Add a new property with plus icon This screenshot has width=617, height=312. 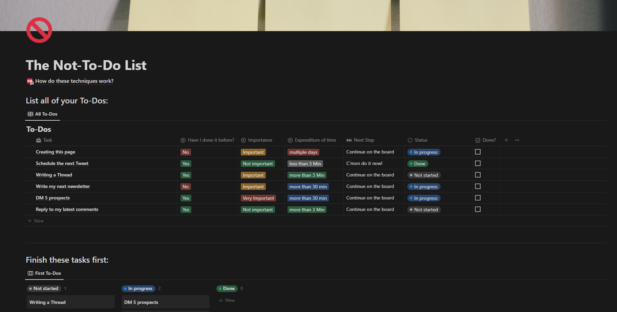(x=506, y=140)
